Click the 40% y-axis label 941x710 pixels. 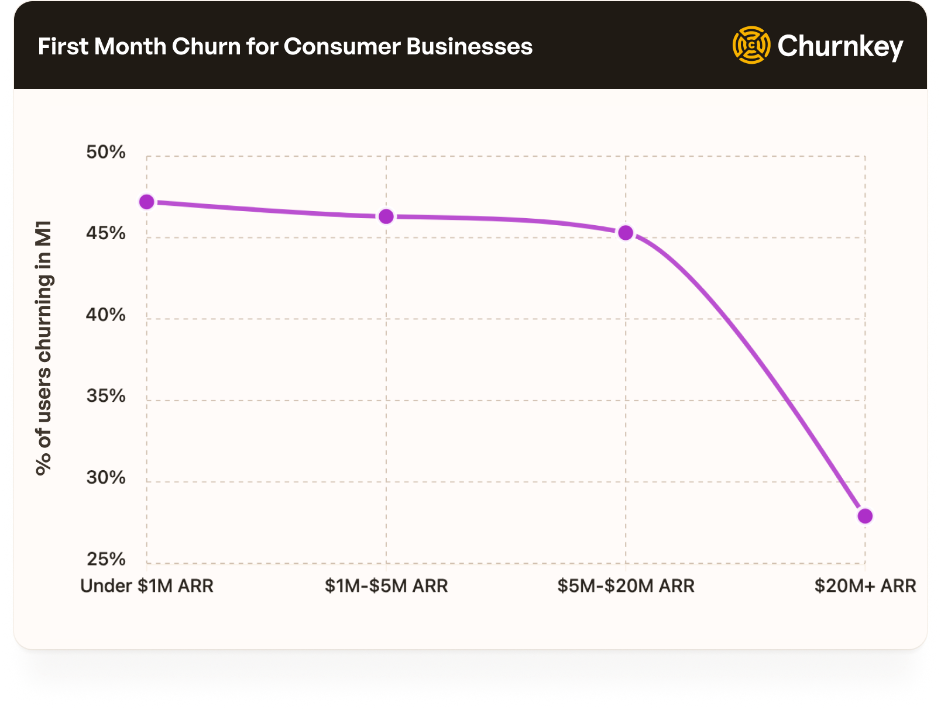click(106, 315)
